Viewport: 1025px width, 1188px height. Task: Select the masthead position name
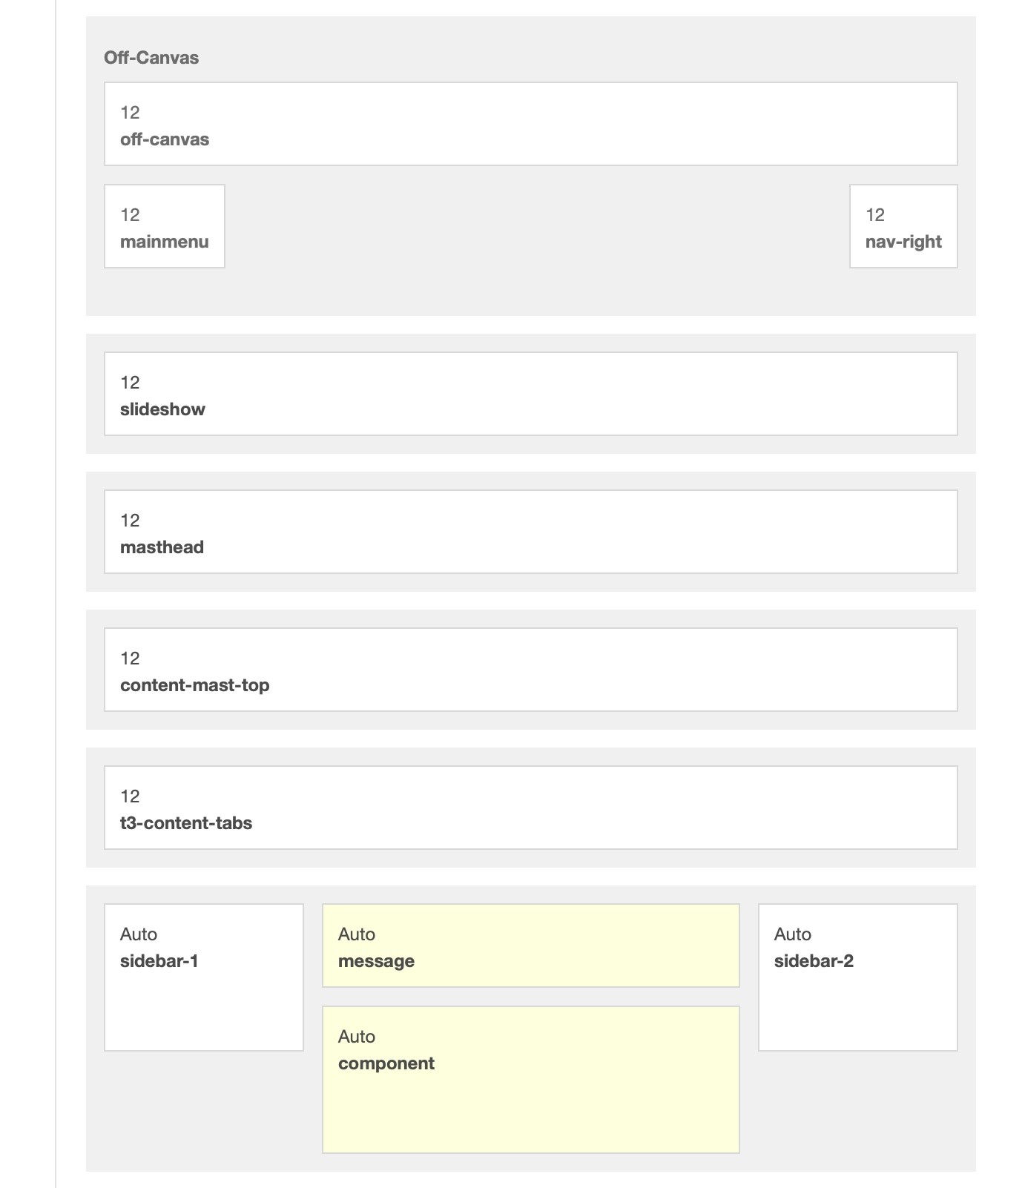point(162,547)
